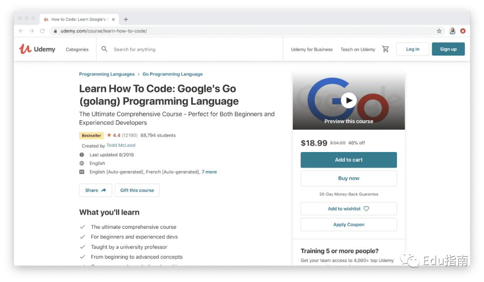The height and width of the screenshot is (282, 484).
Task: Click the browser back arrow
Action: 21,31
